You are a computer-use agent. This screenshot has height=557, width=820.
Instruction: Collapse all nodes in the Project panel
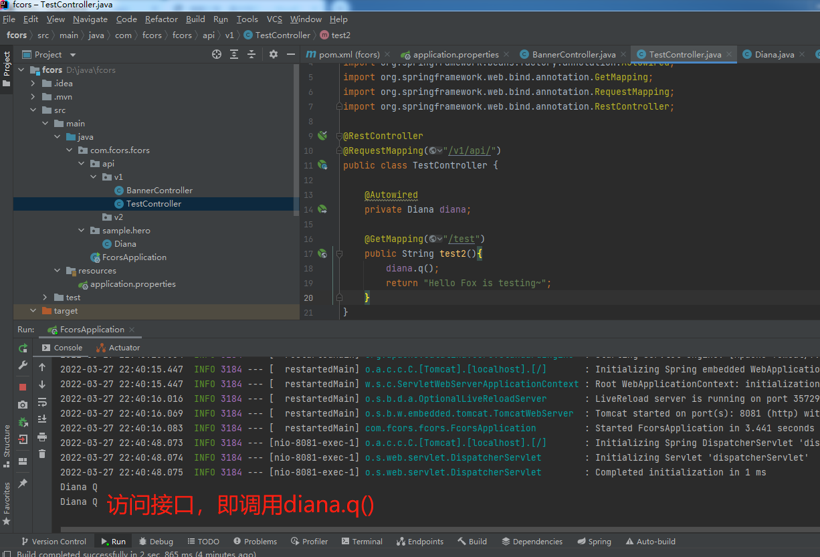click(x=251, y=54)
